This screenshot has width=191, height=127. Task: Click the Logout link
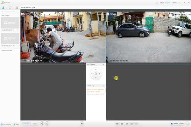click(167, 3)
